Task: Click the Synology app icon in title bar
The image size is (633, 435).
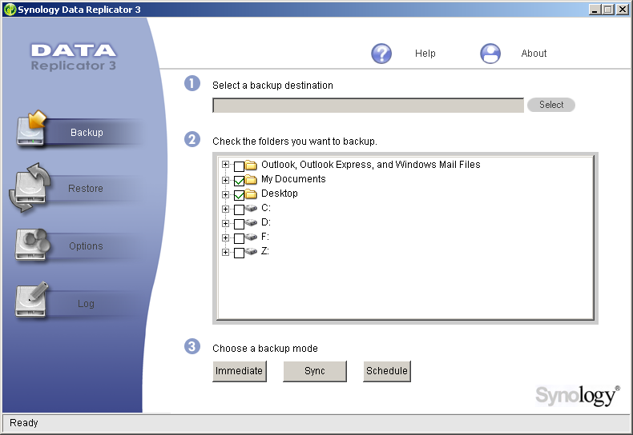Action: (x=10, y=10)
